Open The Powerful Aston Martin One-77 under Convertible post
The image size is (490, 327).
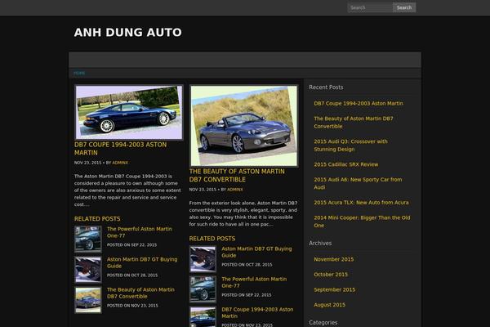click(x=254, y=282)
